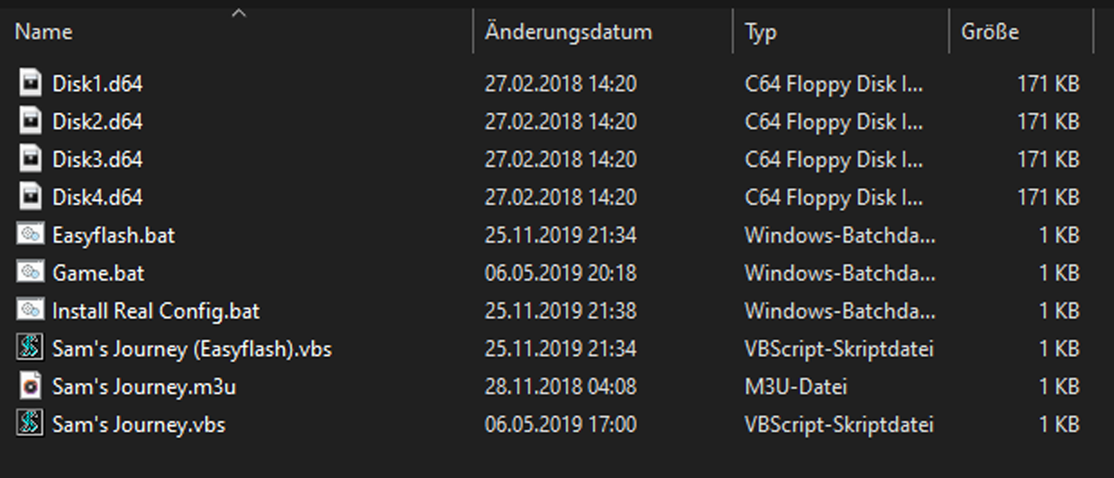Image resolution: width=1114 pixels, height=478 pixels.
Task: Sort files by Name column header
Action: pos(44,32)
